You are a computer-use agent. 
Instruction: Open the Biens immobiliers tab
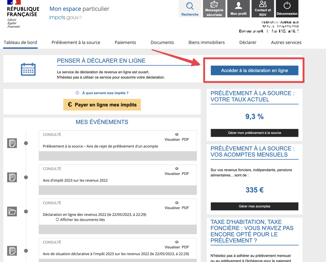[x=206, y=42]
